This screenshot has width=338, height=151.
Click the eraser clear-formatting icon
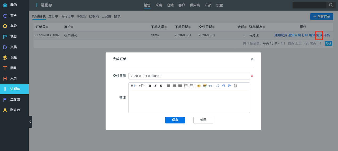(x=218, y=86)
